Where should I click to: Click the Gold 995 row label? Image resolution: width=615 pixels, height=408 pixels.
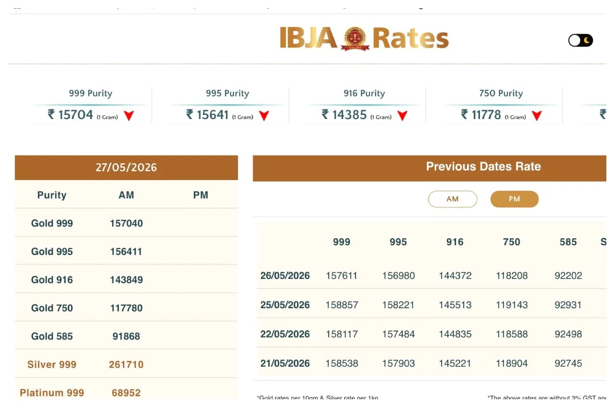point(52,252)
